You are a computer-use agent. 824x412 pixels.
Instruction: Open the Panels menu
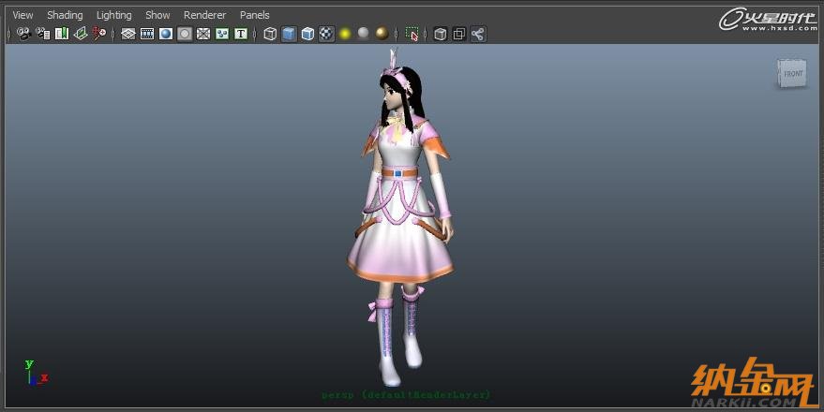pyautogui.click(x=254, y=15)
